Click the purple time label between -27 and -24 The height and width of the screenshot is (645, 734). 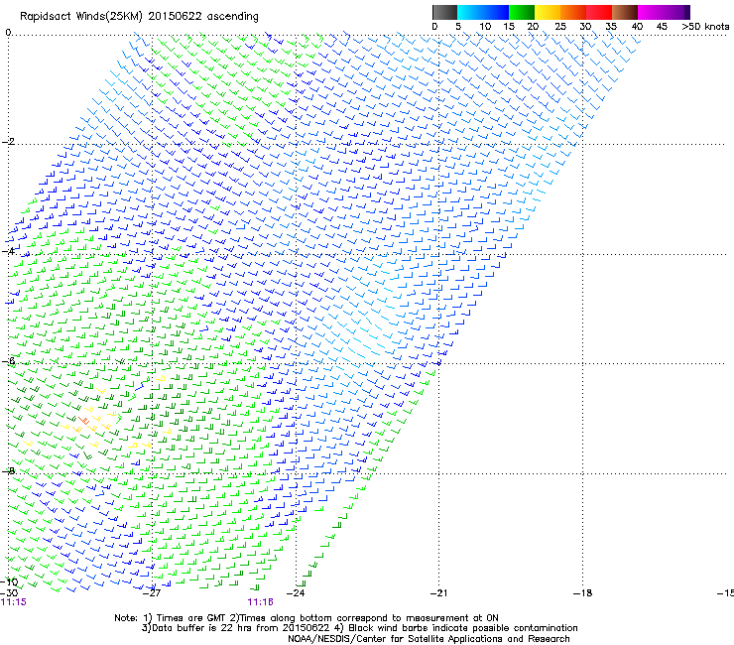[260, 602]
